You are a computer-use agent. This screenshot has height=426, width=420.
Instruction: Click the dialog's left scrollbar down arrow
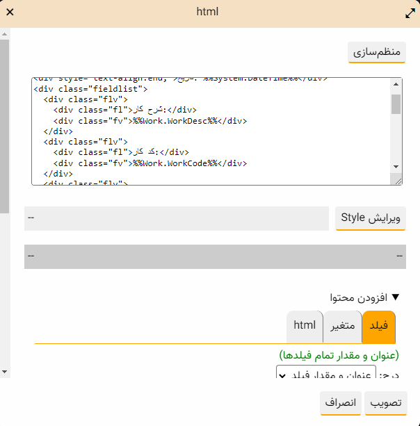pos(4,372)
